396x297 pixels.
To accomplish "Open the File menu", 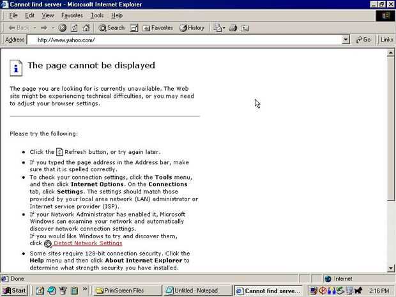I will [13, 15].
